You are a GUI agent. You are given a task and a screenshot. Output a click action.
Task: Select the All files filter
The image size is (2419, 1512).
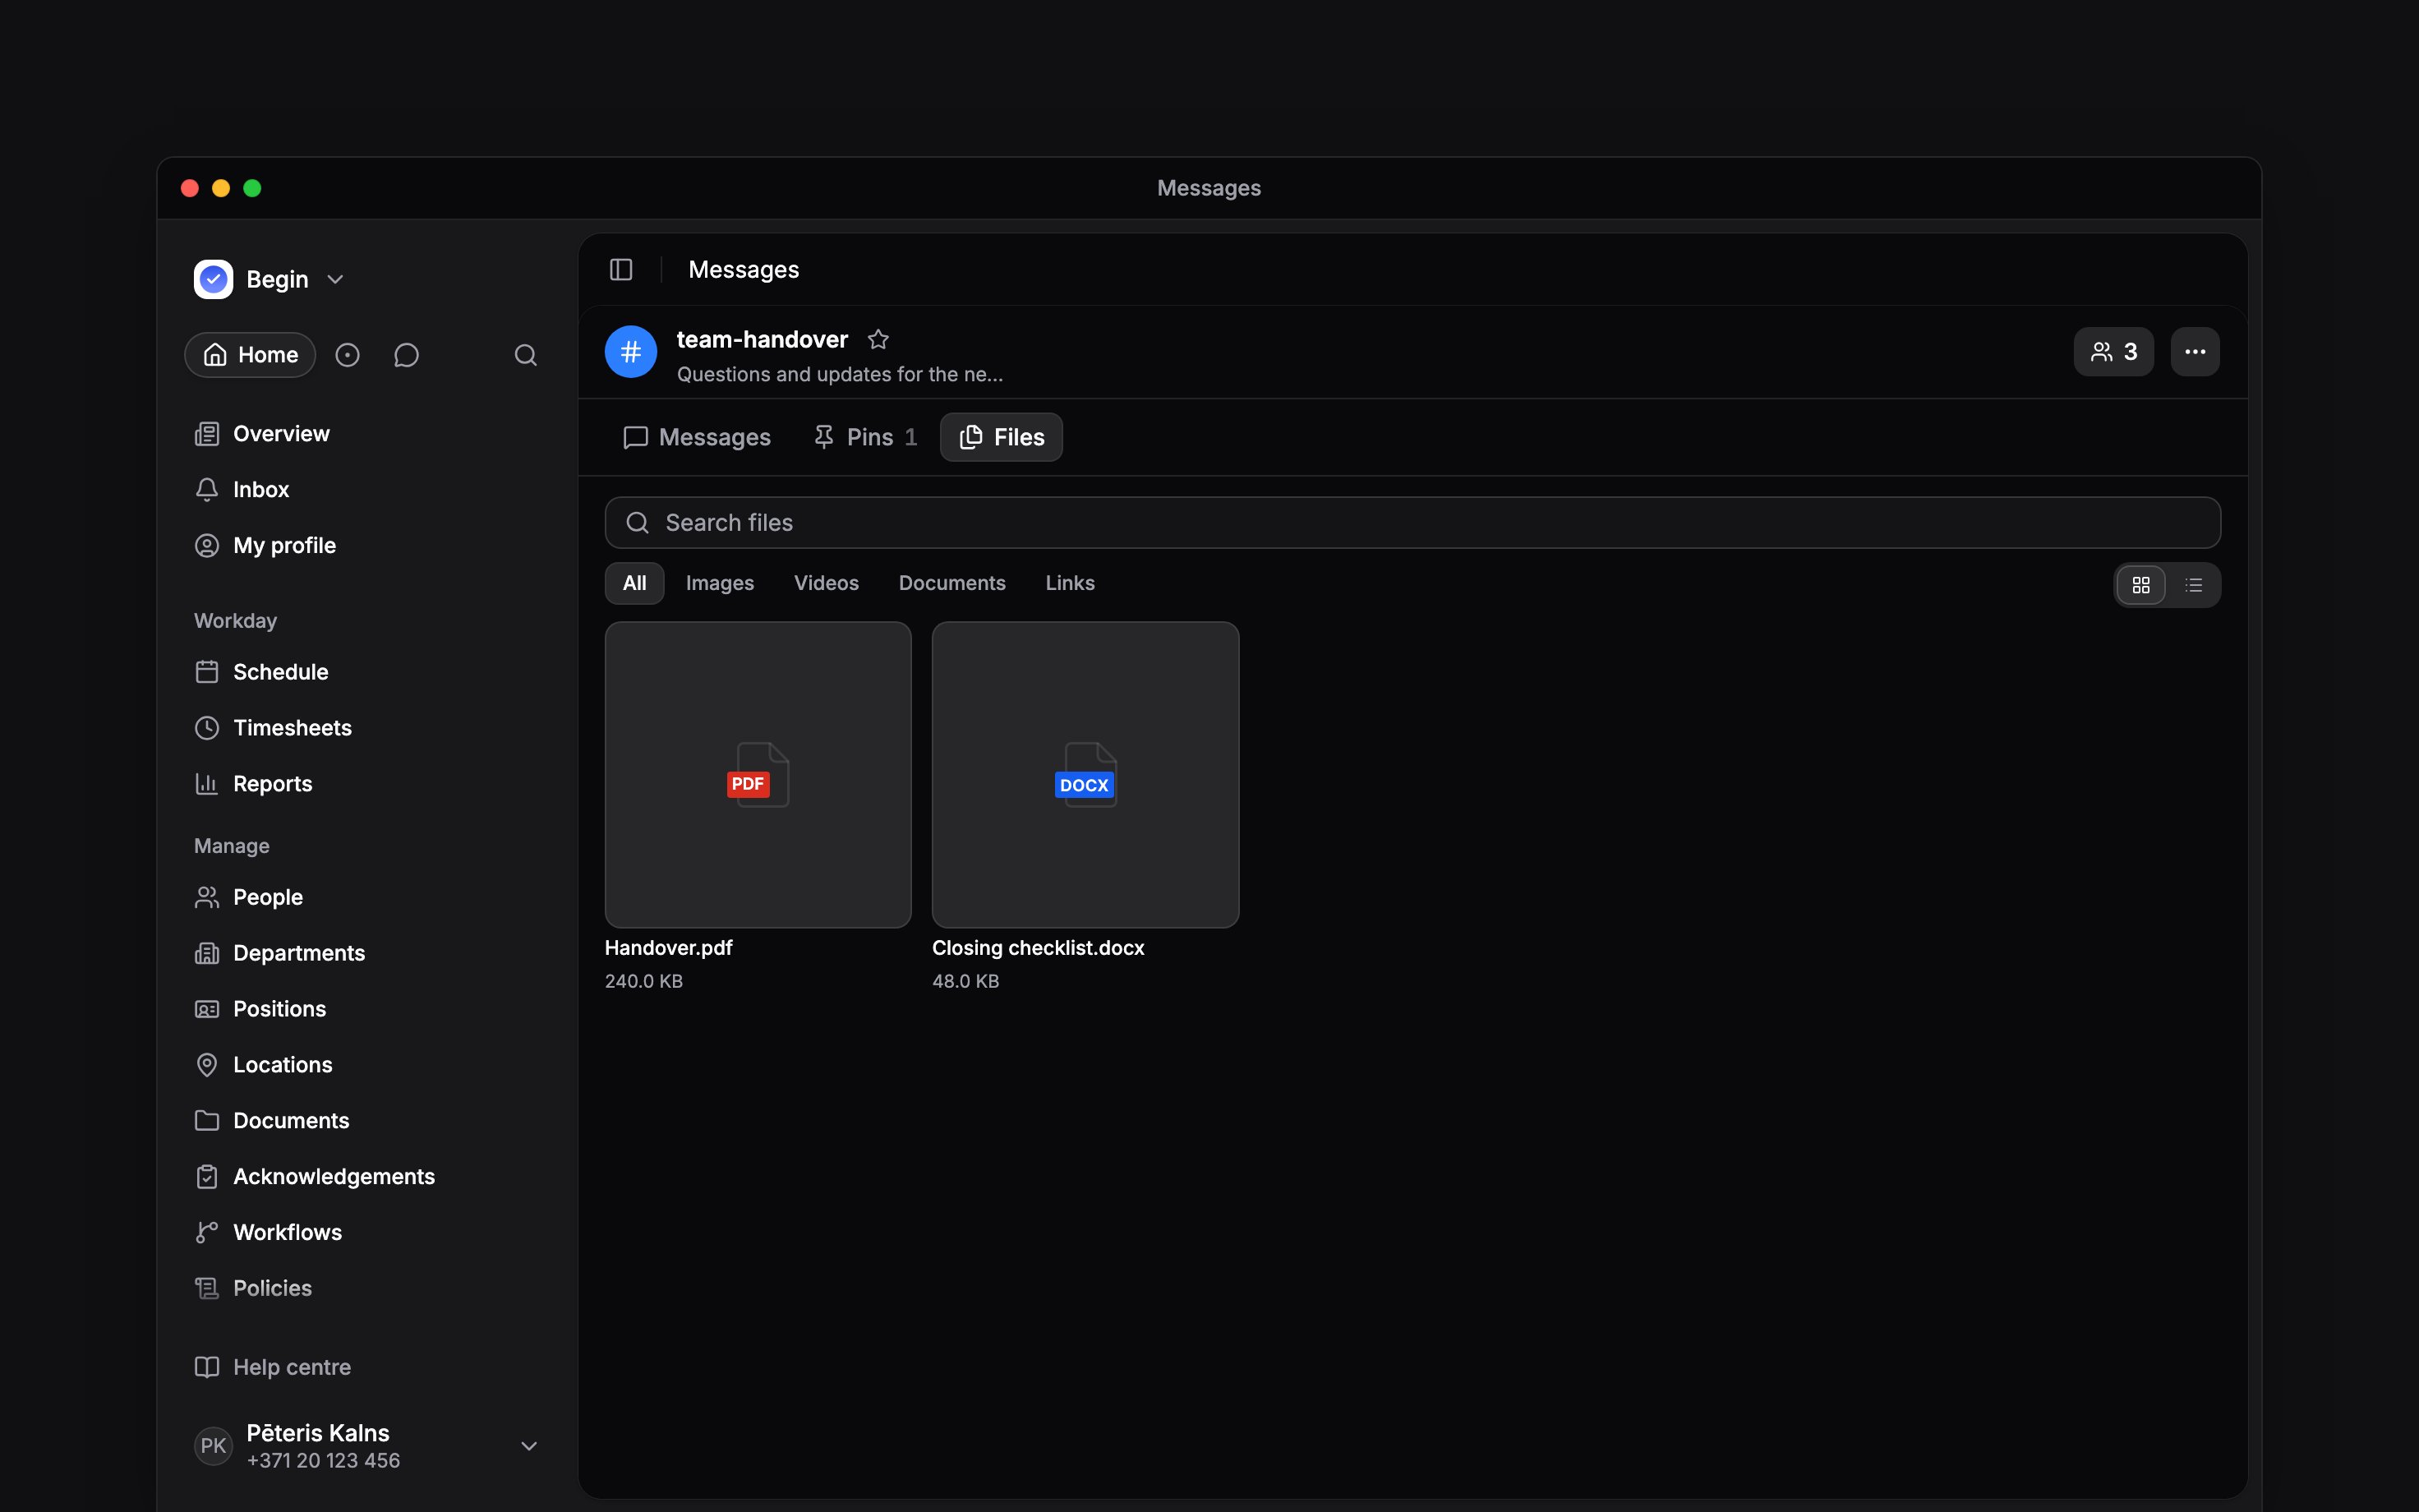(634, 583)
